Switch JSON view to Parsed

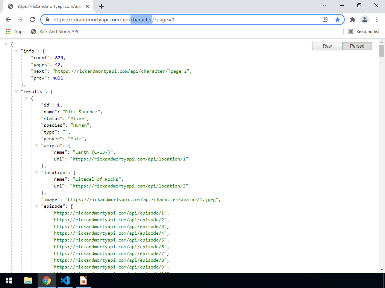[x=357, y=46]
